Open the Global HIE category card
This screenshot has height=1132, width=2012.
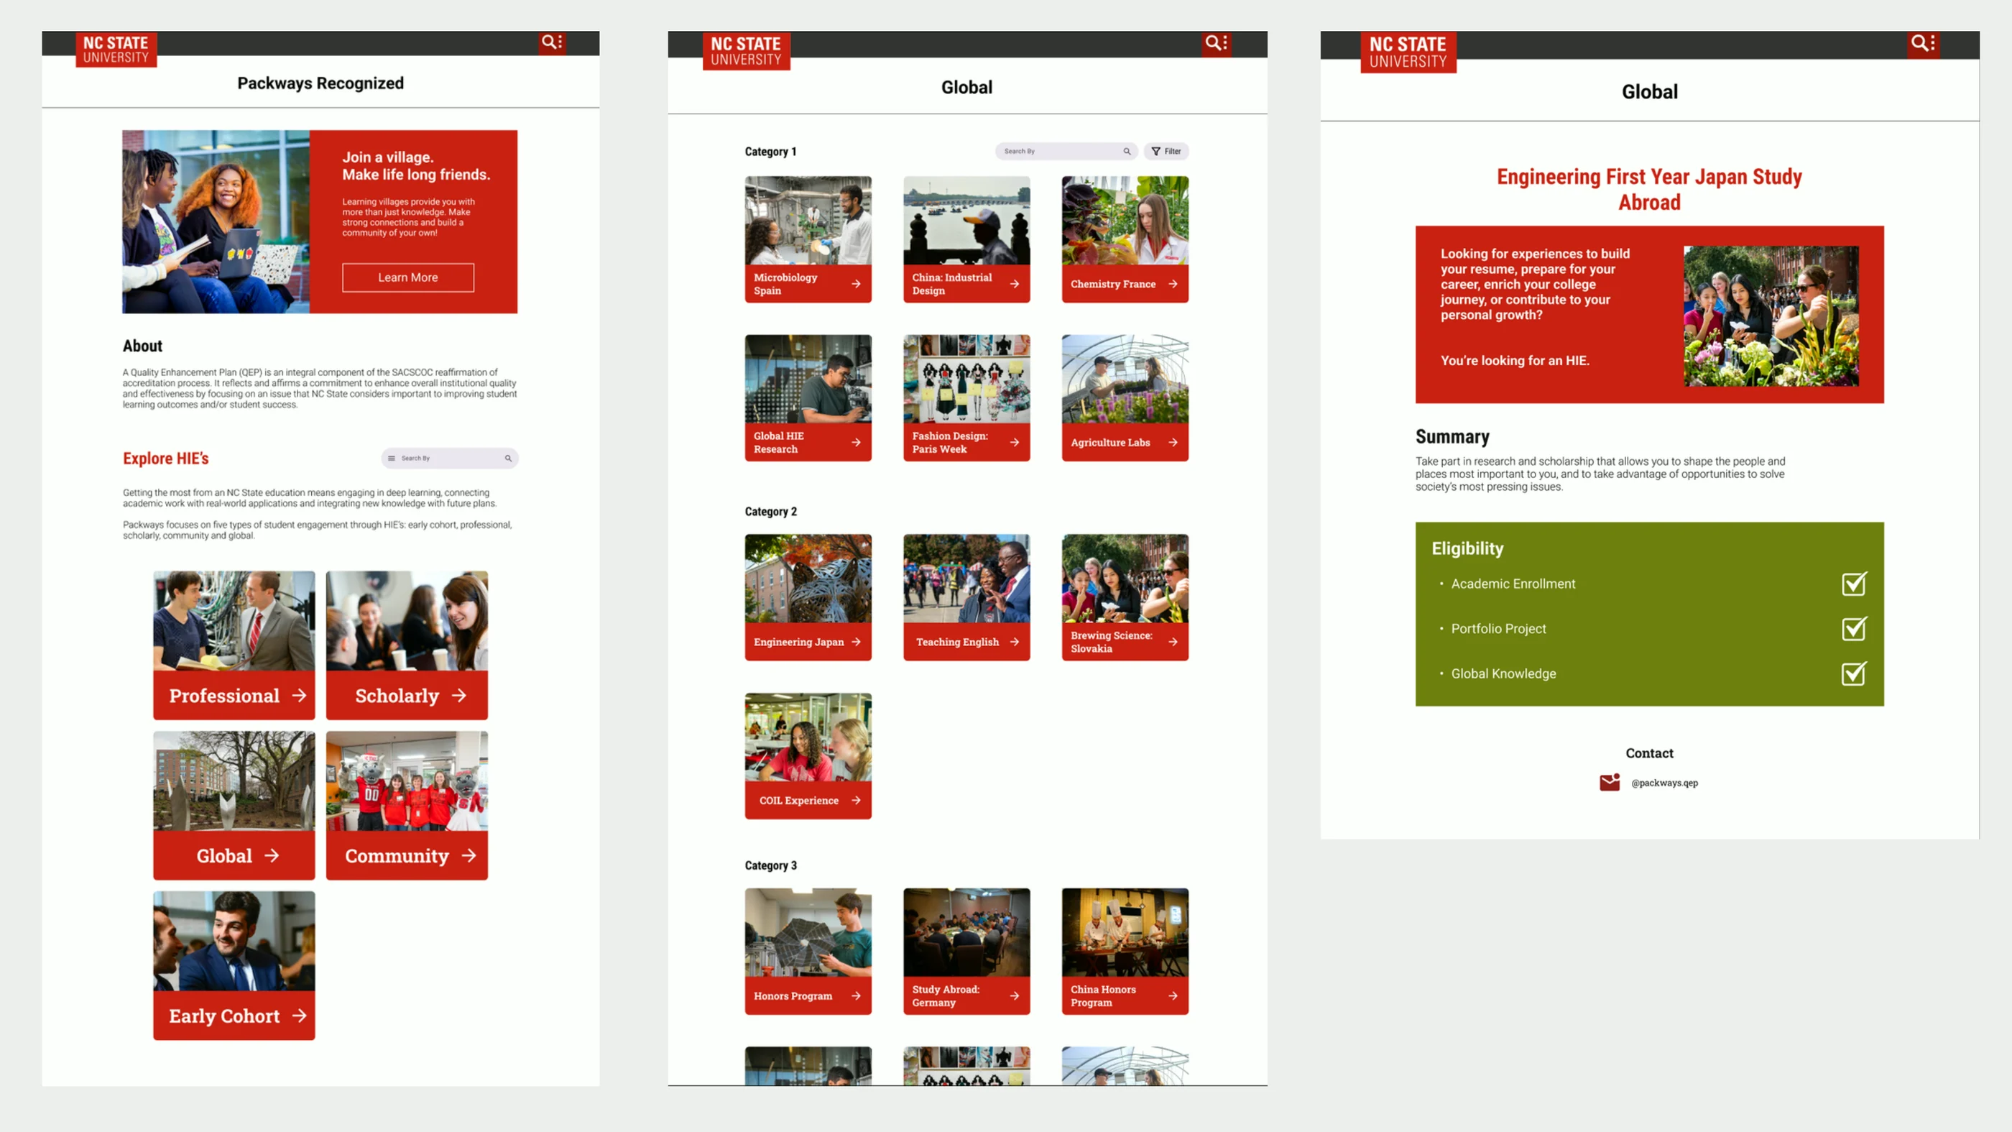pyautogui.click(x=234, y=806)
